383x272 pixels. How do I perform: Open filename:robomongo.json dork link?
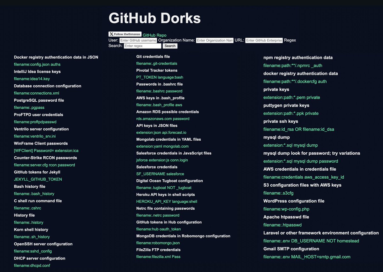coord(158,243)
